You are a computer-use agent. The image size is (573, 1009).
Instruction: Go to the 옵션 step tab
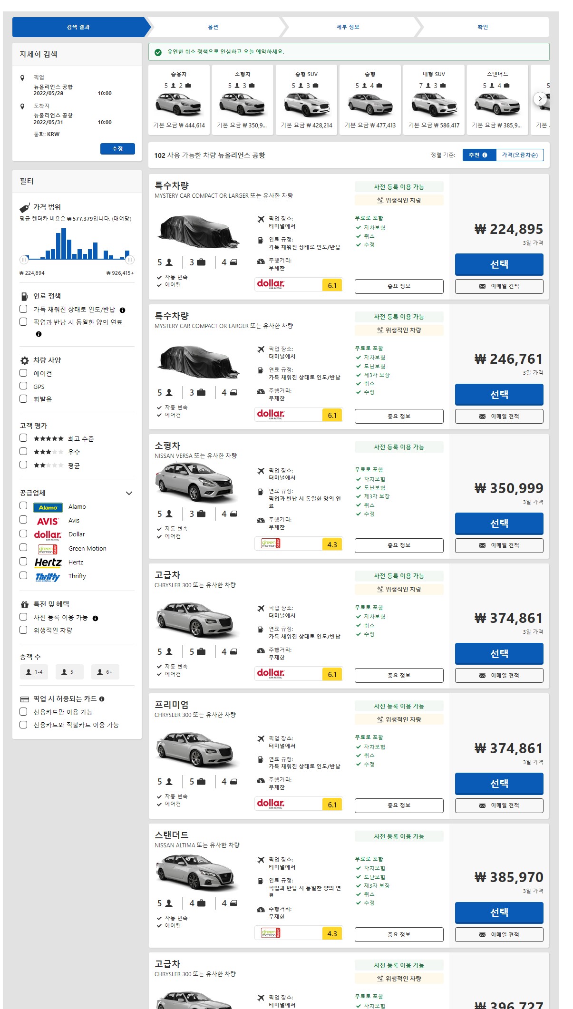pos(213,27)
